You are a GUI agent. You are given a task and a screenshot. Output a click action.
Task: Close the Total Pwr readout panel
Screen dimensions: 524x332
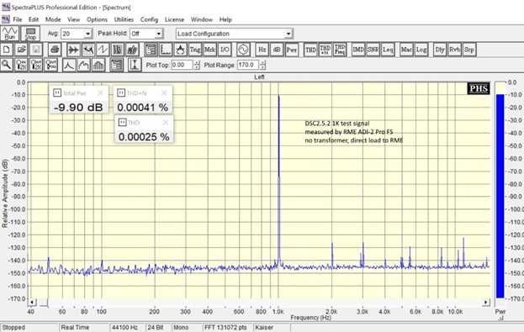[100, 92]
